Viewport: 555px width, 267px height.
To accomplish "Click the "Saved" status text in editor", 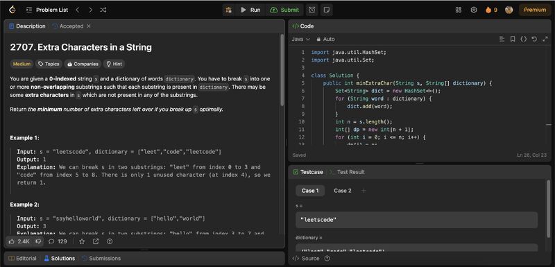I will pos(300,155).
